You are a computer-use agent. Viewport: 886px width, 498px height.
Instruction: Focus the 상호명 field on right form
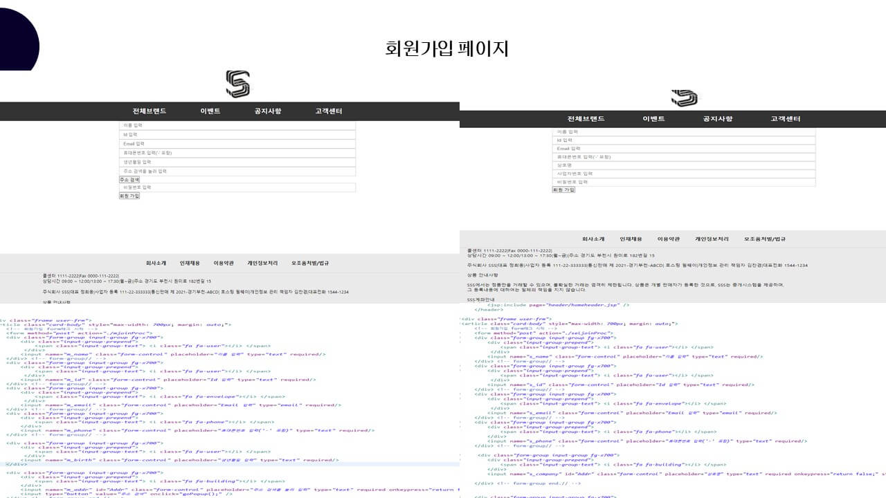pyautogui.click(x=684, y=166)
